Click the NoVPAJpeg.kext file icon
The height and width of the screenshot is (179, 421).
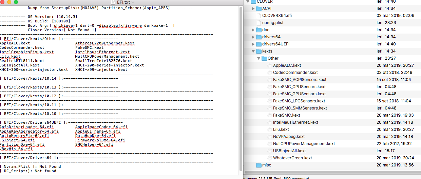(x=269, y=137)
